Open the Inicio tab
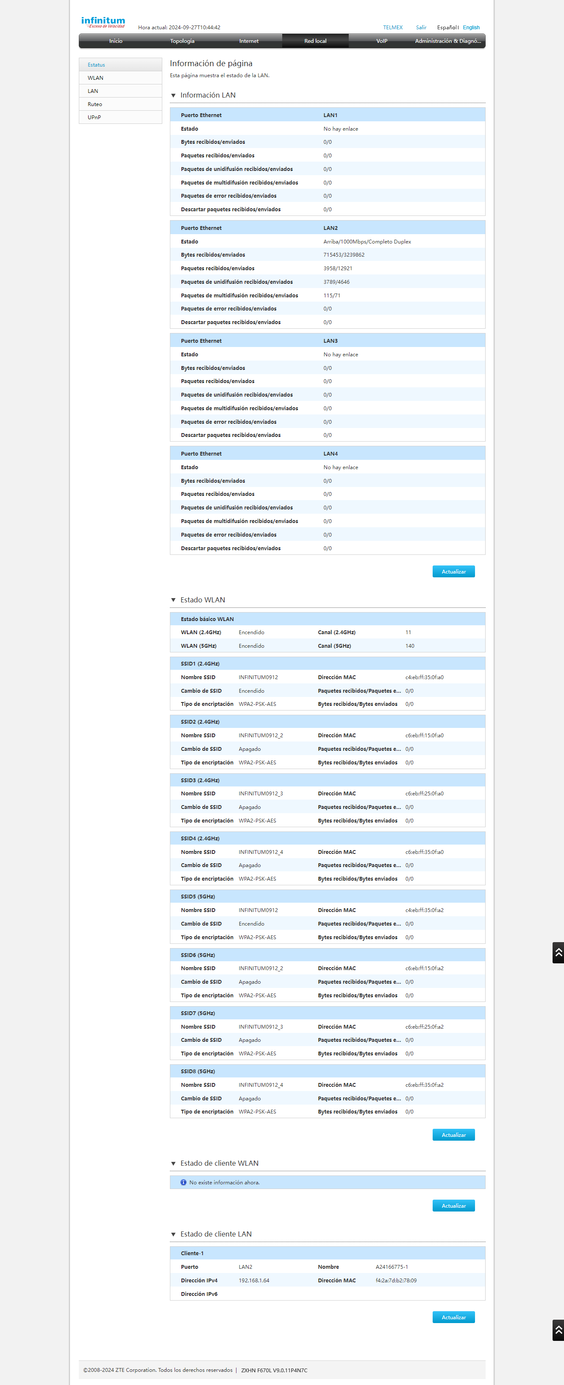 click(x=116, y=41)
